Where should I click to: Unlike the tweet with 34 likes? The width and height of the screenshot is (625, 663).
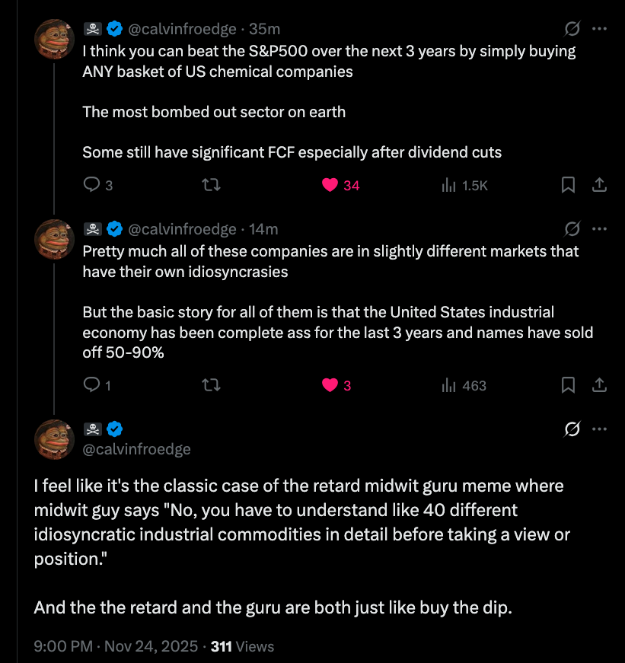[330, 185]
